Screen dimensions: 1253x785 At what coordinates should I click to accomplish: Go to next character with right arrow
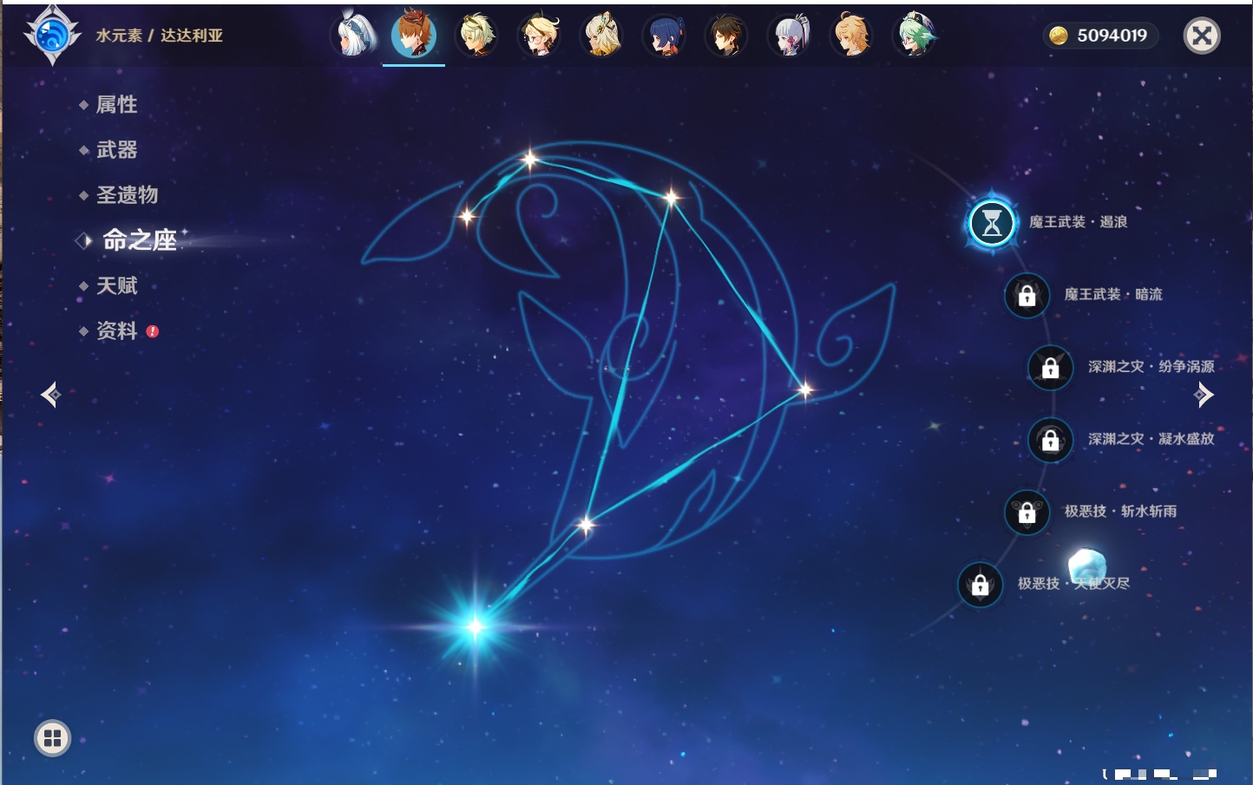(x=1204, y=395)
